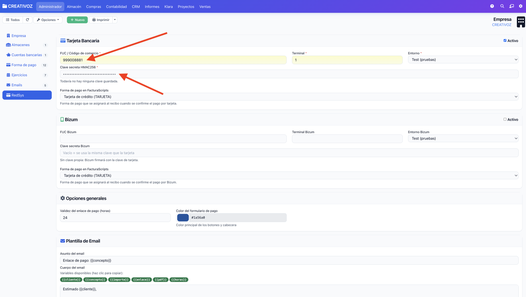Select the Emails sidebar tab
The width and height of the screenshot is (526, 297).
coord(27,85)
